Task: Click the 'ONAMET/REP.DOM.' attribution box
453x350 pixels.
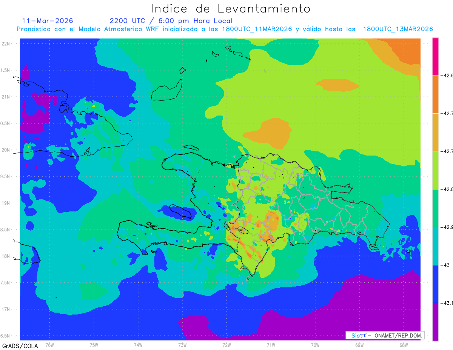Action: point(385,335)
